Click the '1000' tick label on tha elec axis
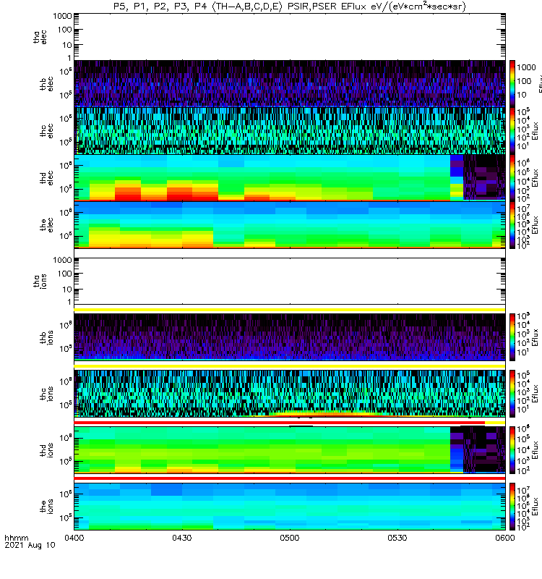The width and height of the screenshot is (542, 579). [x=62, y=16]
